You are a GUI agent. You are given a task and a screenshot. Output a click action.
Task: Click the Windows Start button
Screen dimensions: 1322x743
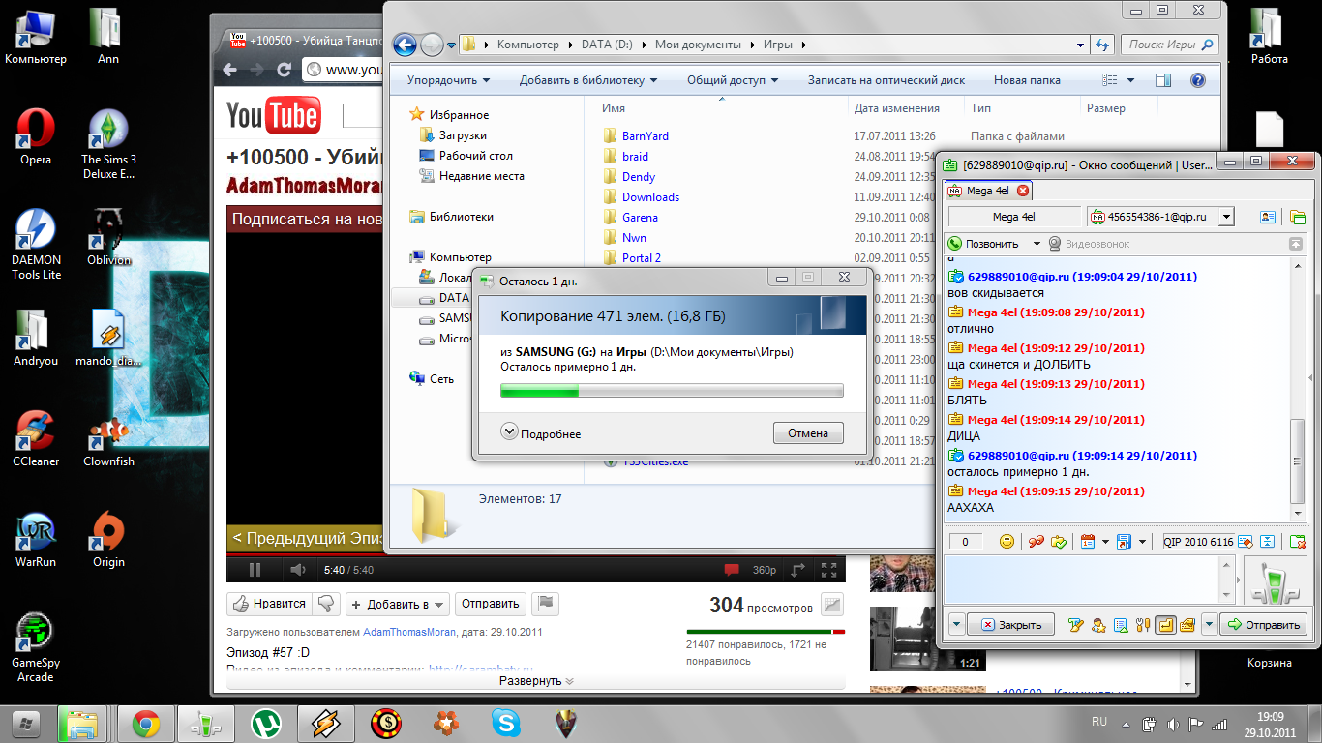(24, 723)
